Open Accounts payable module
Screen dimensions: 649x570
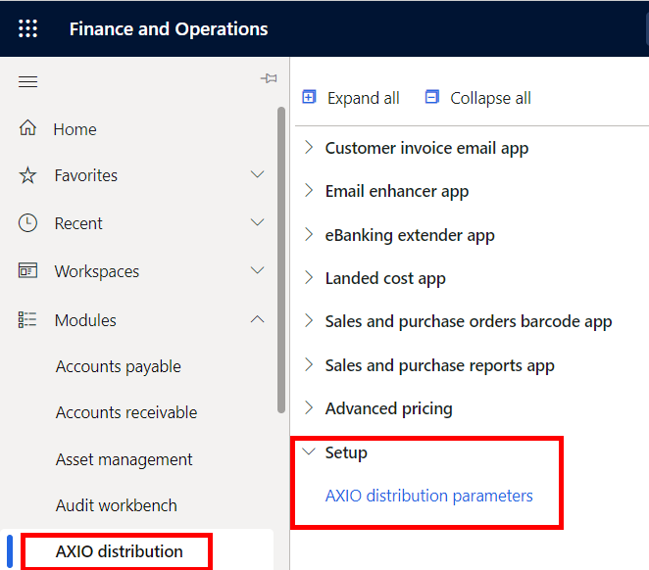[119, 366]
